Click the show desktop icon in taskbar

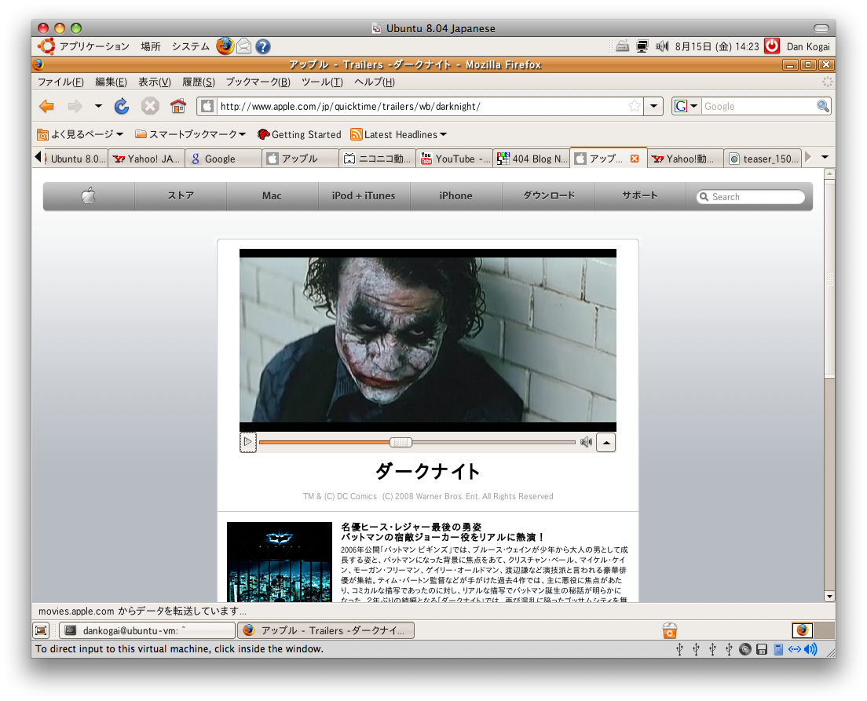42,630
